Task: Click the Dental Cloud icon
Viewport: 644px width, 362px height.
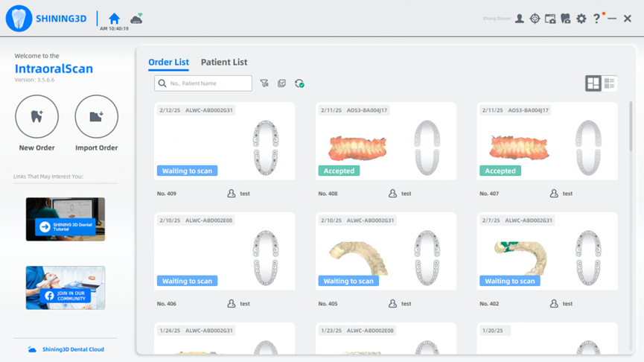Action: pos(32,349)
